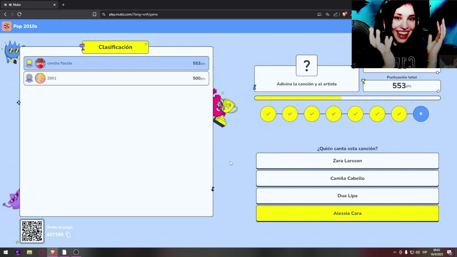The height and width of the screenshot is (257, 457).
Task: Click the gold medal rank badge
Action: pos(29,63)
